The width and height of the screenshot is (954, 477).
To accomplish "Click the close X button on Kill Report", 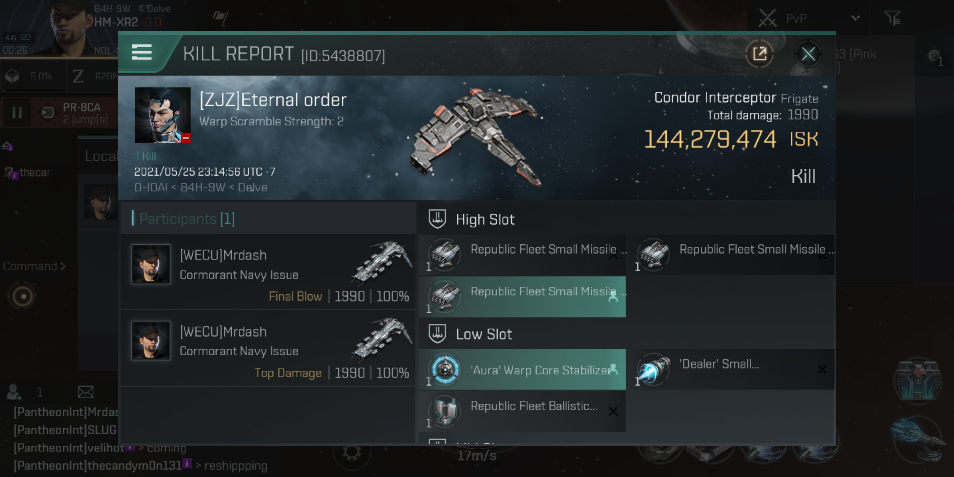I will [x=808, y=54].
